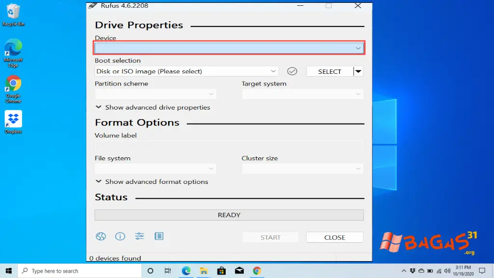Viewport: 494px width, 278px height.
Task: Open Cluster size dropdown
Action: [x=302, y=168]
